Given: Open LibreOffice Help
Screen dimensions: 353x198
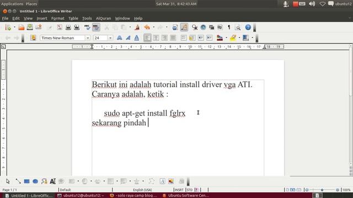Looking at the screenshot, I should tap(248, 28).
